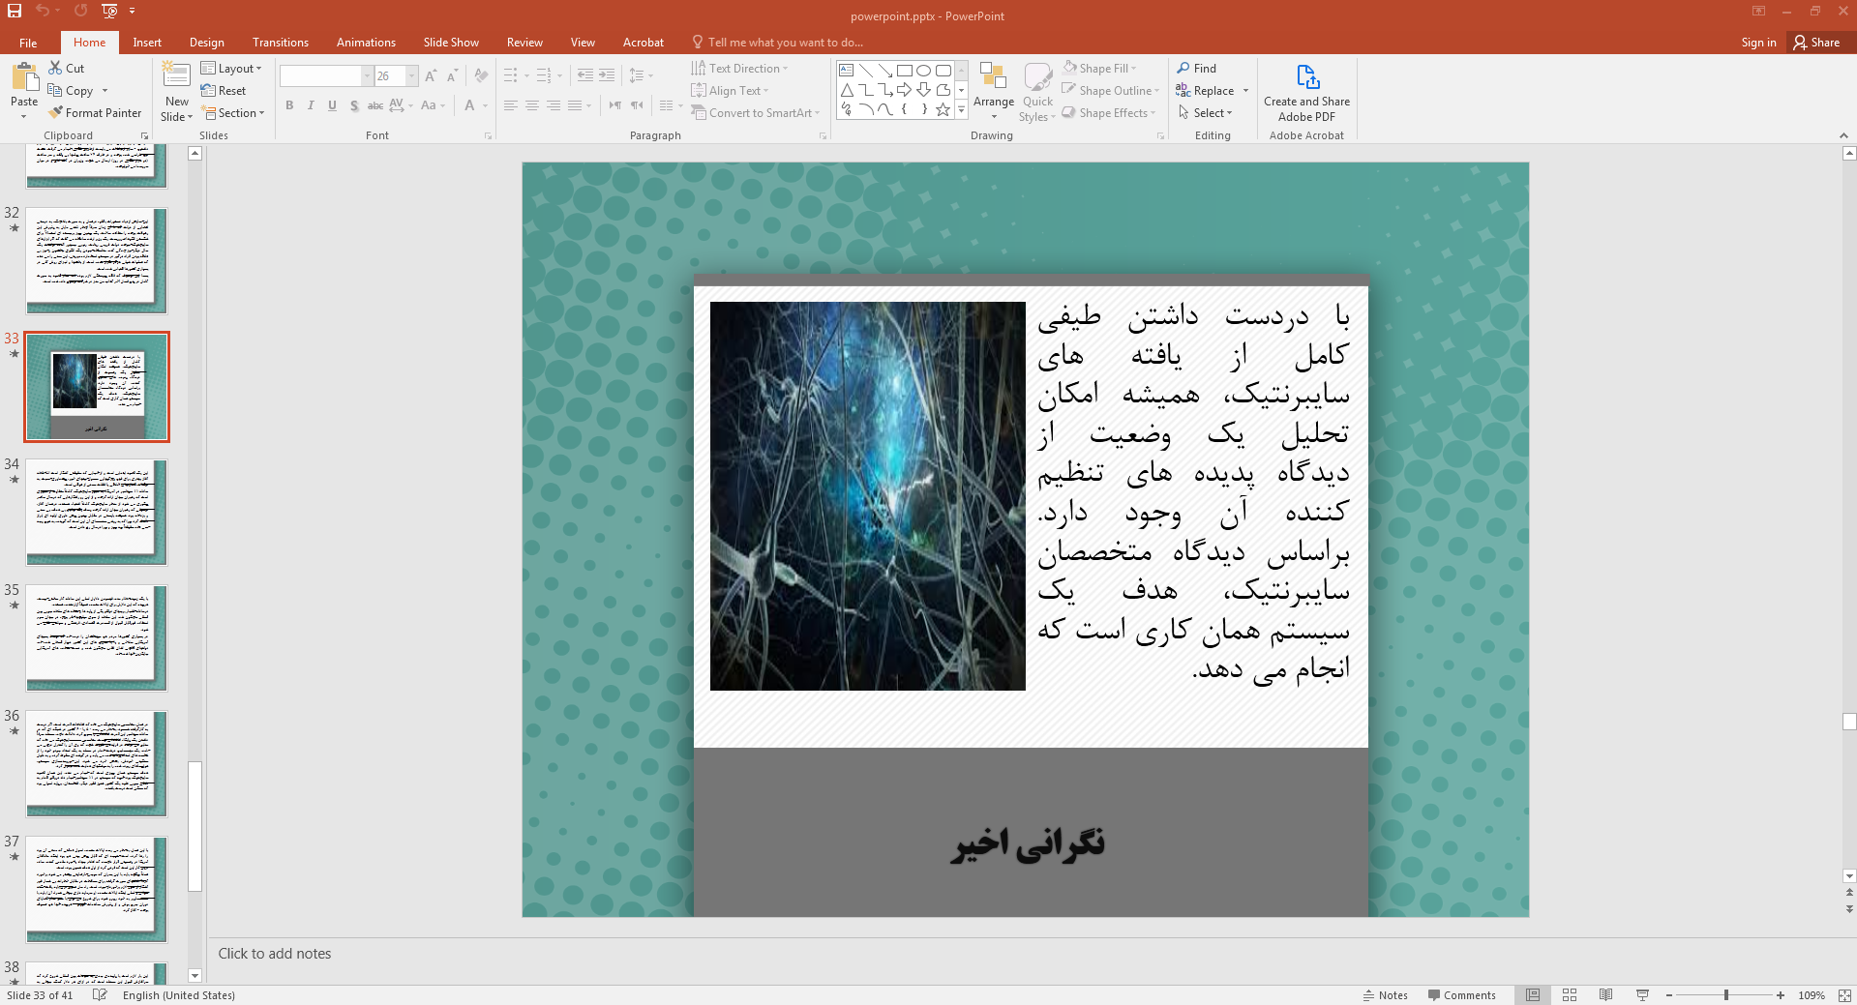This screenshot has width=1857, height=1005.
Task: Click the Save icon in quick access toolbar
Action: (14, 11)
